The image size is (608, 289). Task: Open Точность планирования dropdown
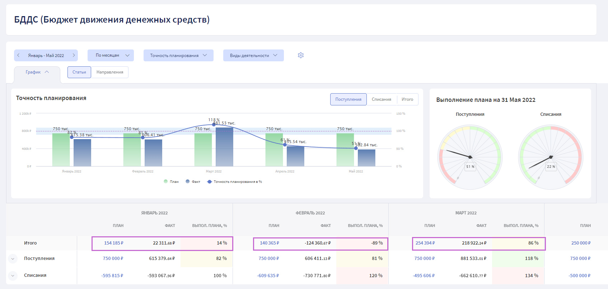pos(178,55)
